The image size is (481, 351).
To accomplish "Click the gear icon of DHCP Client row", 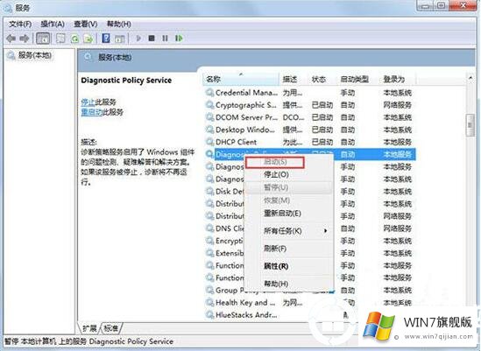I will click(x=209, y=142).
